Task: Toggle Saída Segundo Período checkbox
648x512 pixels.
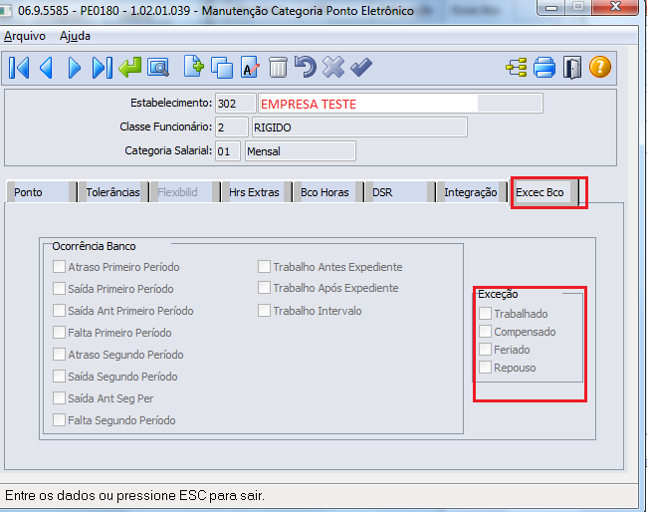Action: 59,376
